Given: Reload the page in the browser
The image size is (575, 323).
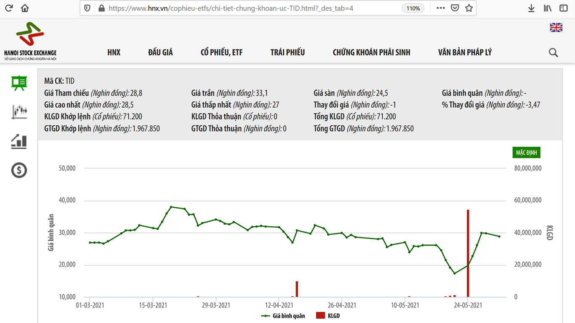Looking at the screenshot, I should (x=9, y=8).
